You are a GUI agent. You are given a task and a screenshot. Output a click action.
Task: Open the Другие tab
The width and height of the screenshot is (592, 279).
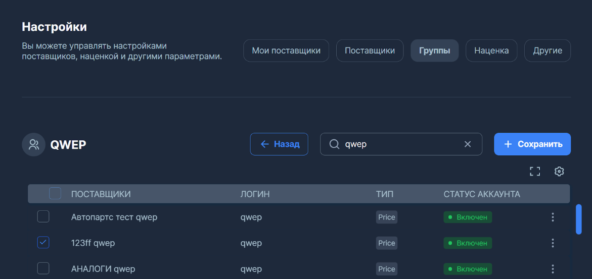[548, 50]
